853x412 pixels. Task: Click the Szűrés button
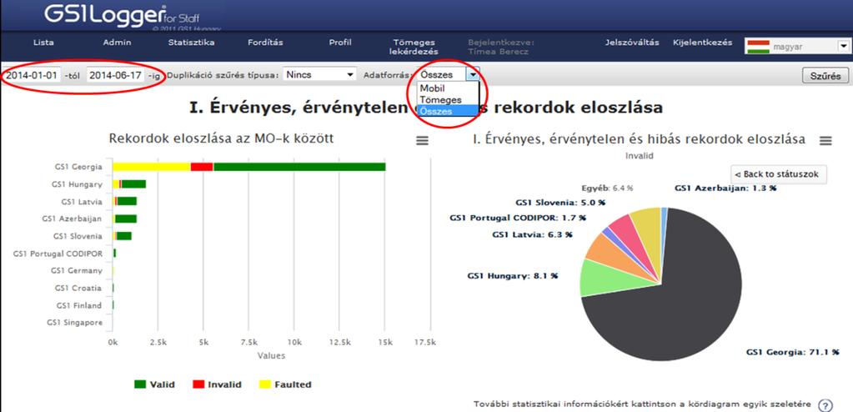(825, 76)
